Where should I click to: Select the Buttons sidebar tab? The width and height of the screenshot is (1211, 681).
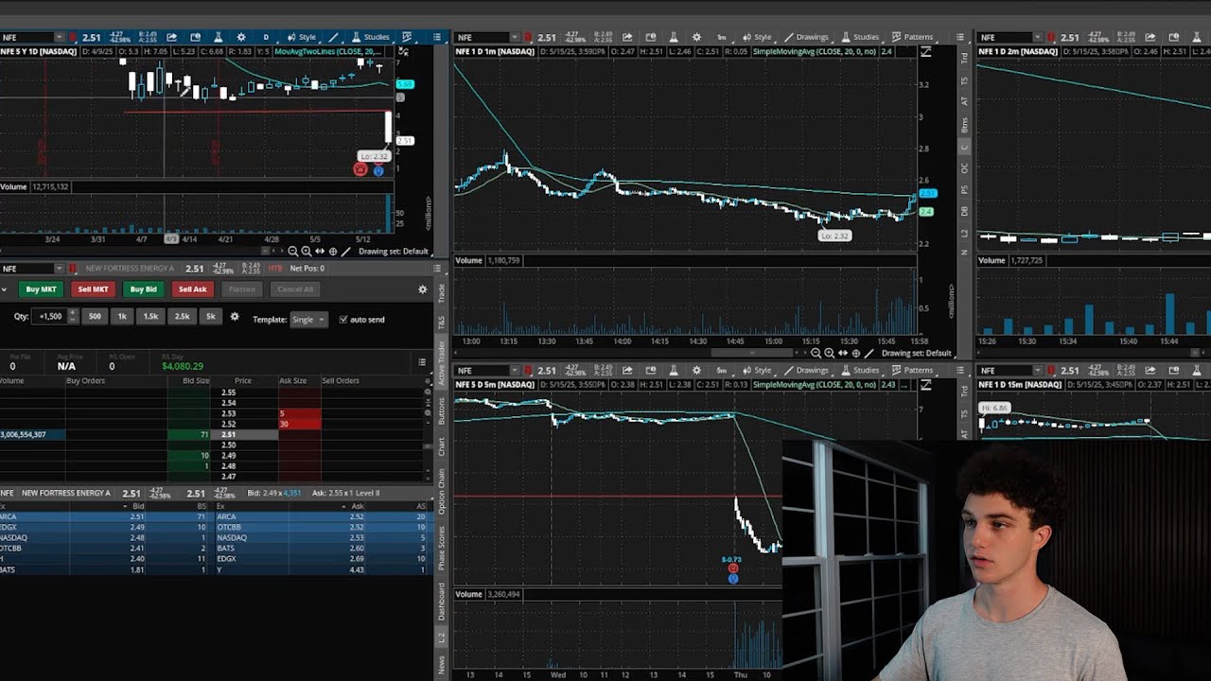tap(441, 410)
